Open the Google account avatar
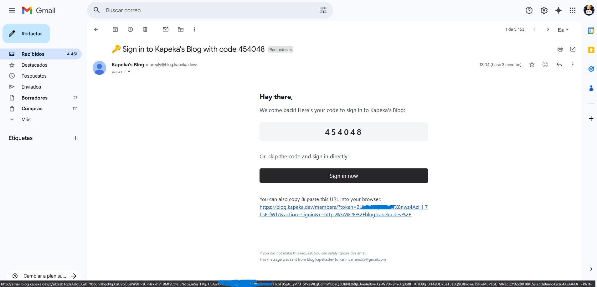This screenshot has height=287, width=597. pyautogui.click(x=589, y=10)
